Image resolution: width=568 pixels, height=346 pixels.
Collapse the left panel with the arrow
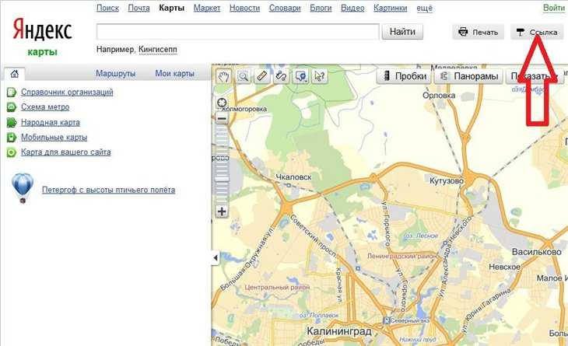point(216,257)
